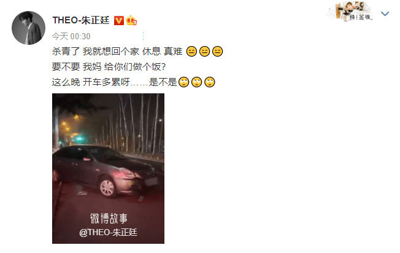This screenshot has height=253, width=400.
Task: Open the THEO-朱正廷 username link
Action: click(x=81, y=20)
